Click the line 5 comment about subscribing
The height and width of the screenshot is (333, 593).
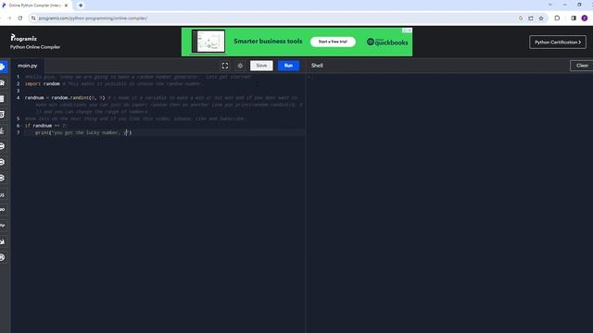coord(134,118)
